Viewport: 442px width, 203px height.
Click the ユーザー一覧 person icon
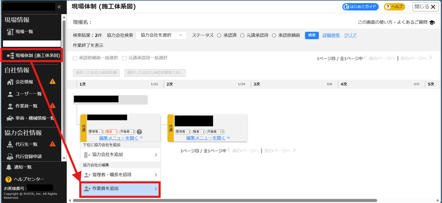(10, 94)
